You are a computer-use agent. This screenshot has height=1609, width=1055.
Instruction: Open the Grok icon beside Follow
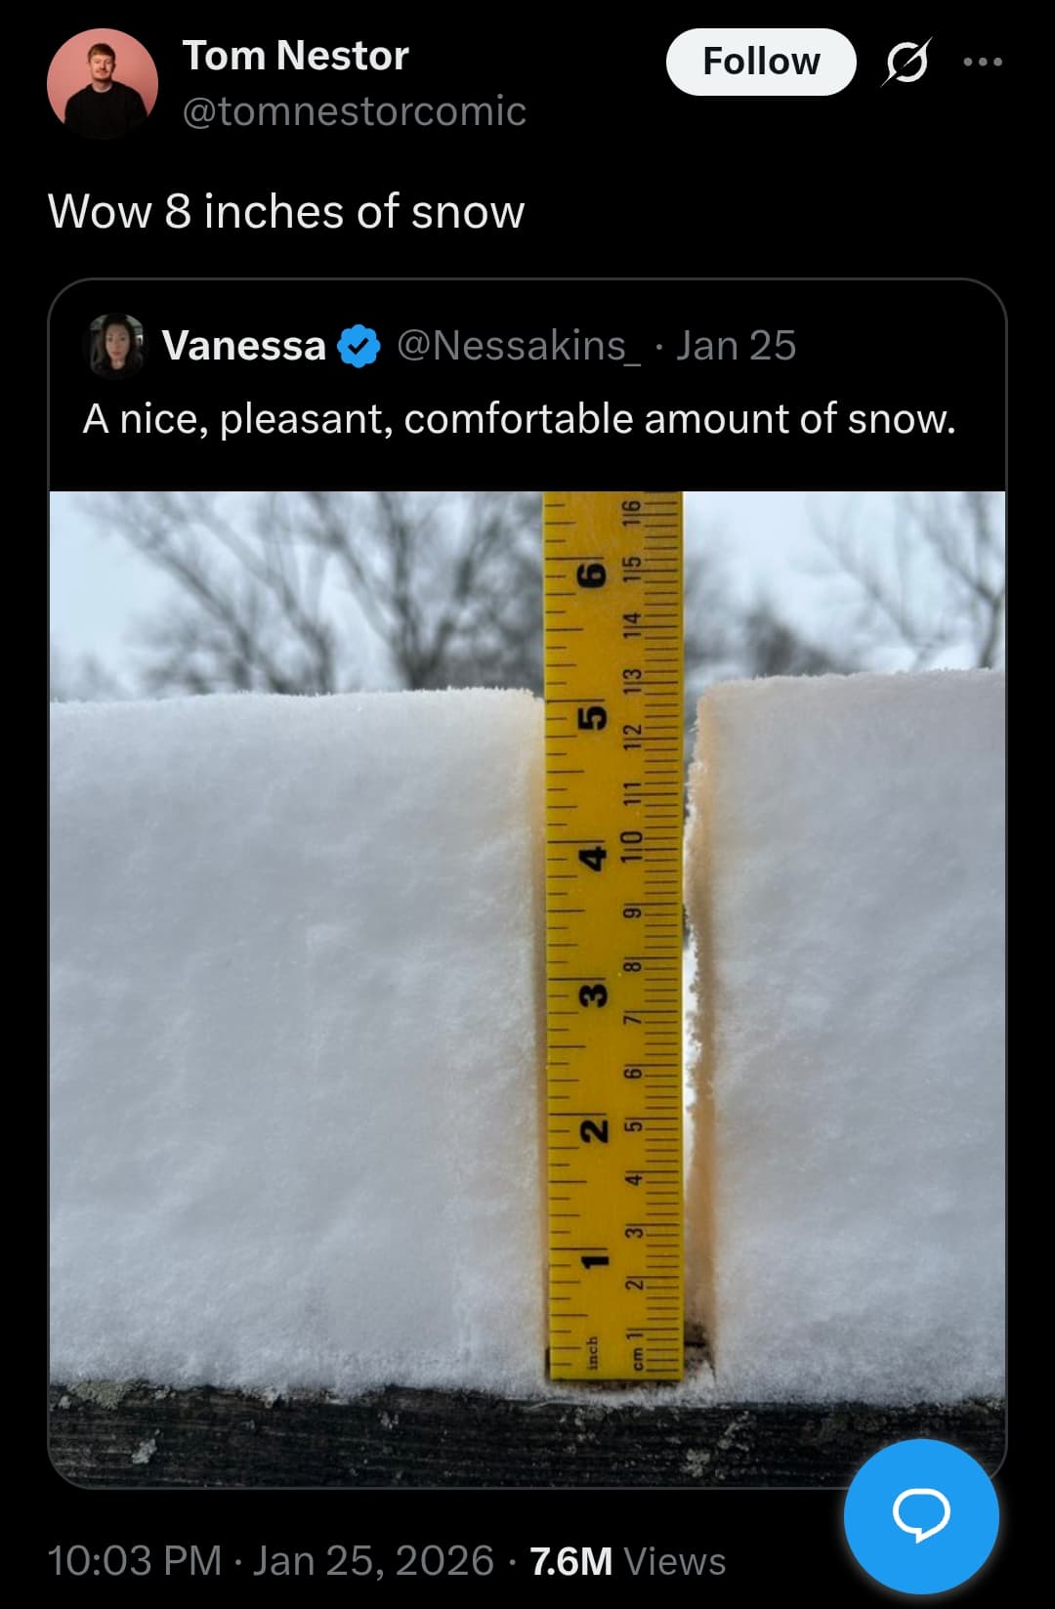(x=906, y=63)
